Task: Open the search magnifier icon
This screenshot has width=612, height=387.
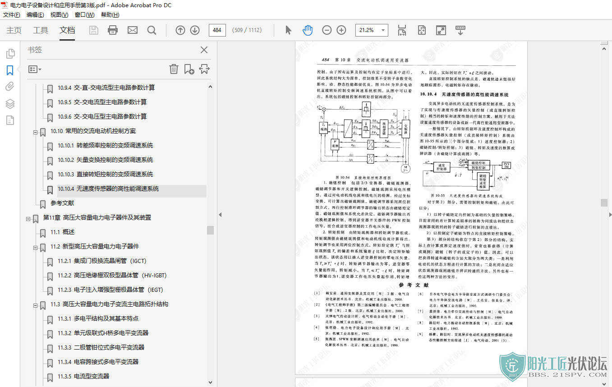Action: pyautogui.click(x=152, y=30)
